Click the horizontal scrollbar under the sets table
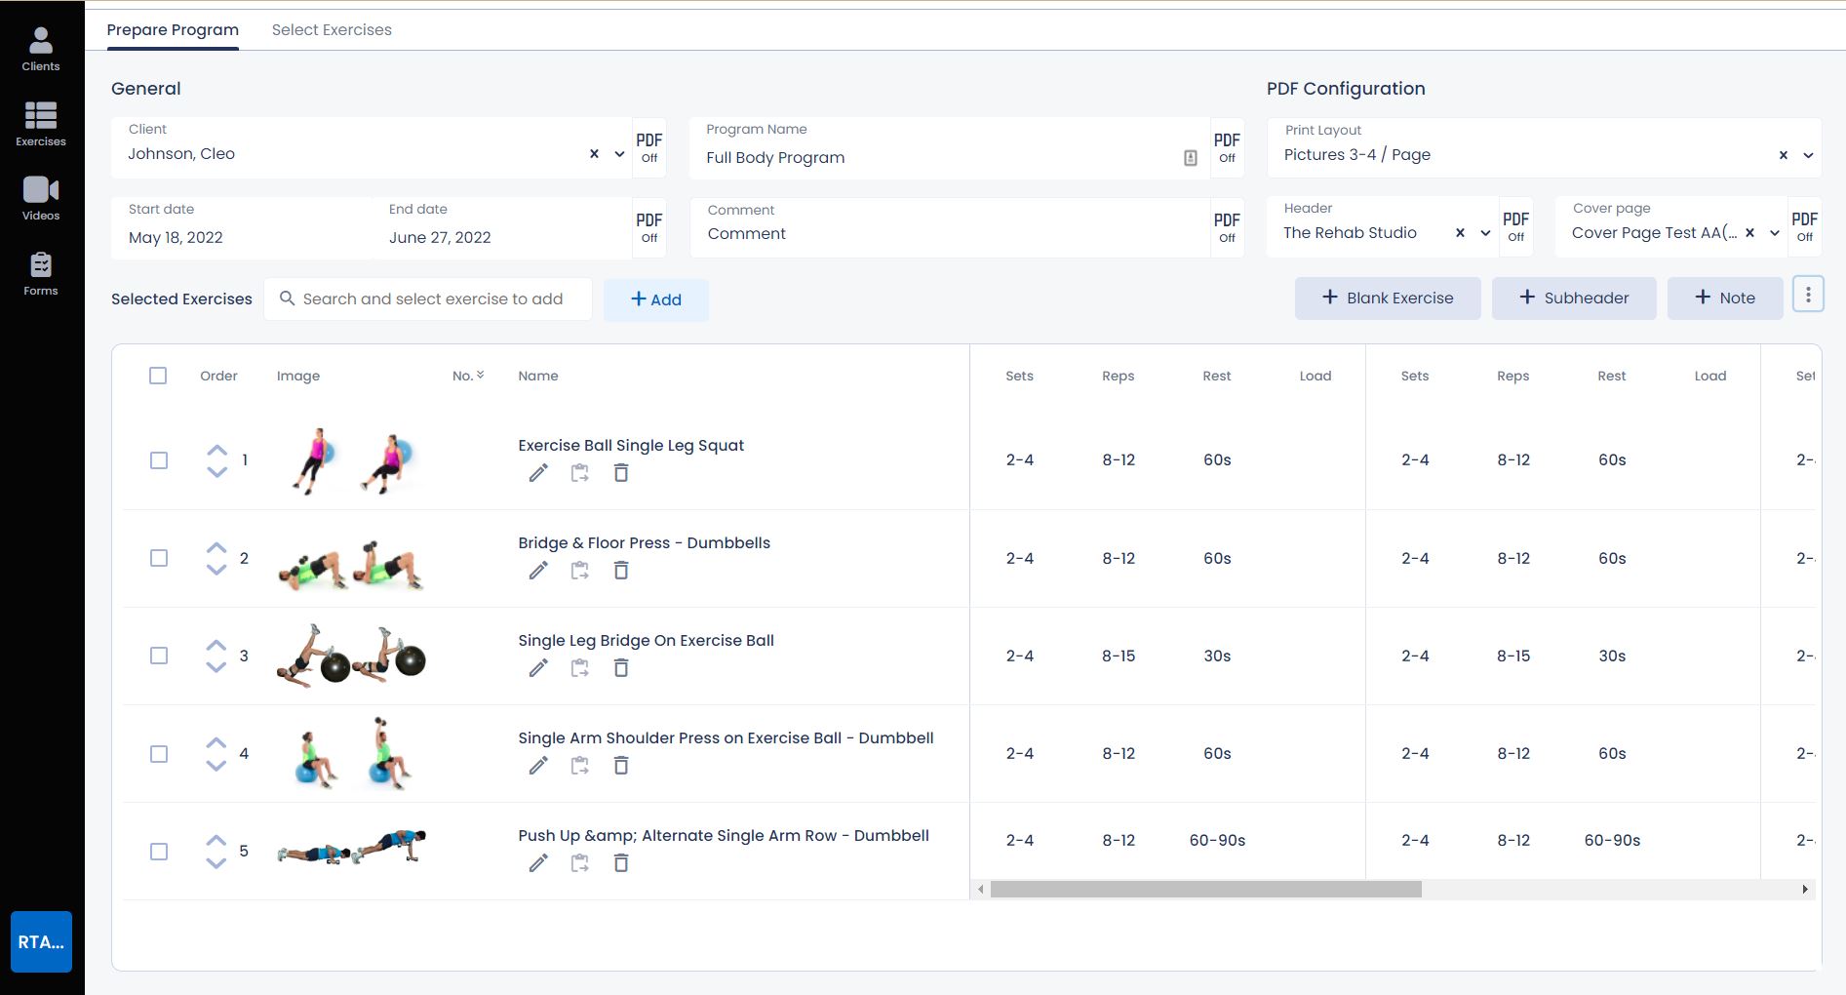 pyautogui.click(x=1205, y=890)
